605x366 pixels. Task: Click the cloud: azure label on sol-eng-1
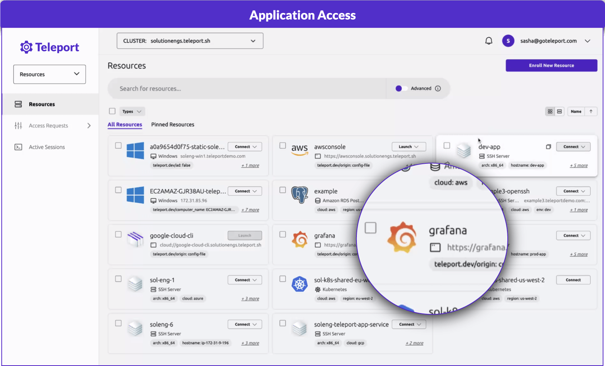(193, 299)
